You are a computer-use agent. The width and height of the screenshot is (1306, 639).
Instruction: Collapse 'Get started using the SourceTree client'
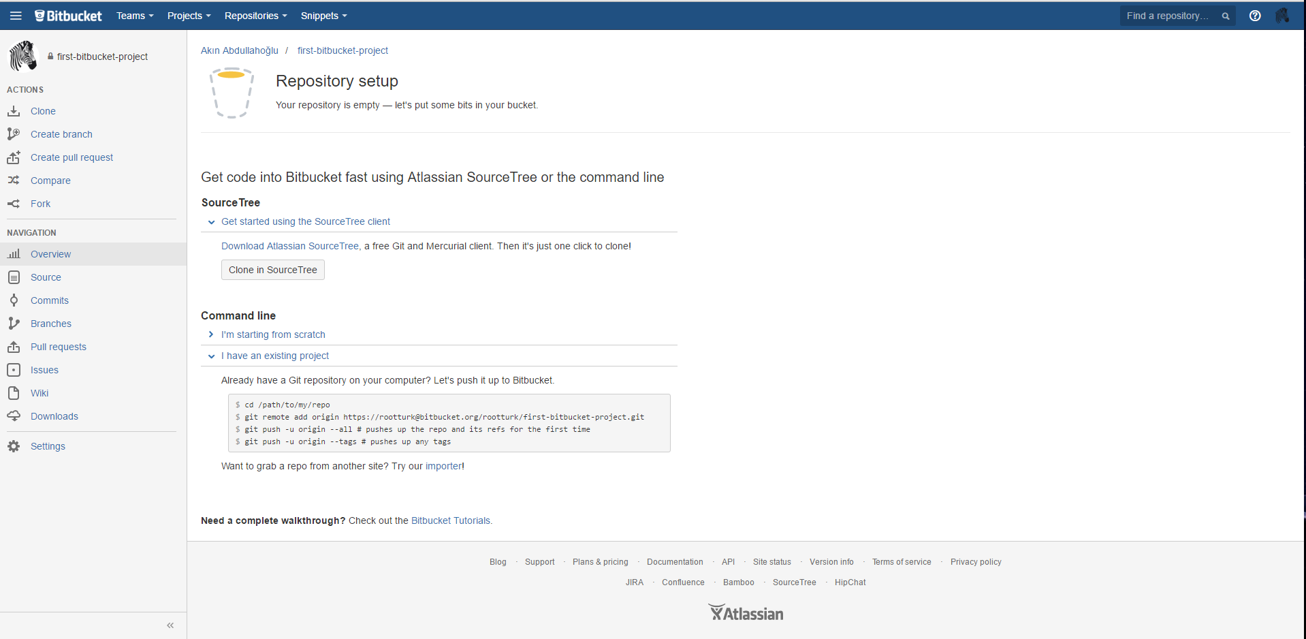point(306,221)
